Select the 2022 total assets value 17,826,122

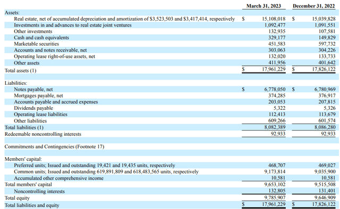[x=324, y=69]
